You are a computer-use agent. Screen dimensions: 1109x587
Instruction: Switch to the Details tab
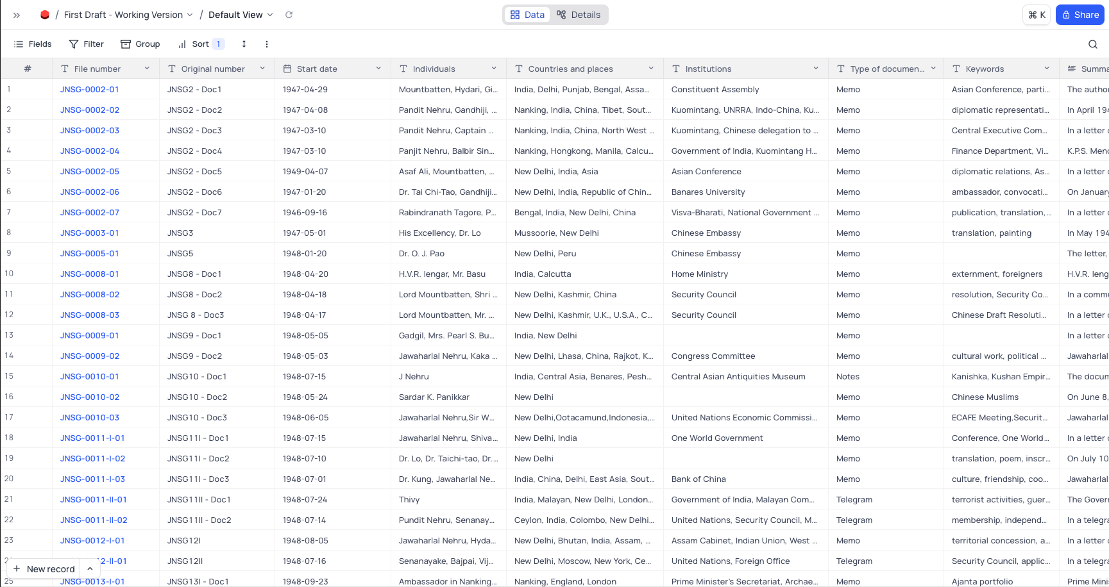(579, 15)
